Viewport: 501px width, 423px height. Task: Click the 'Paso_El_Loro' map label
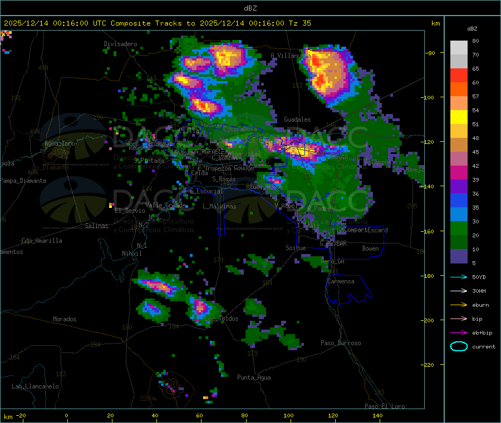[x=385, y=406]
